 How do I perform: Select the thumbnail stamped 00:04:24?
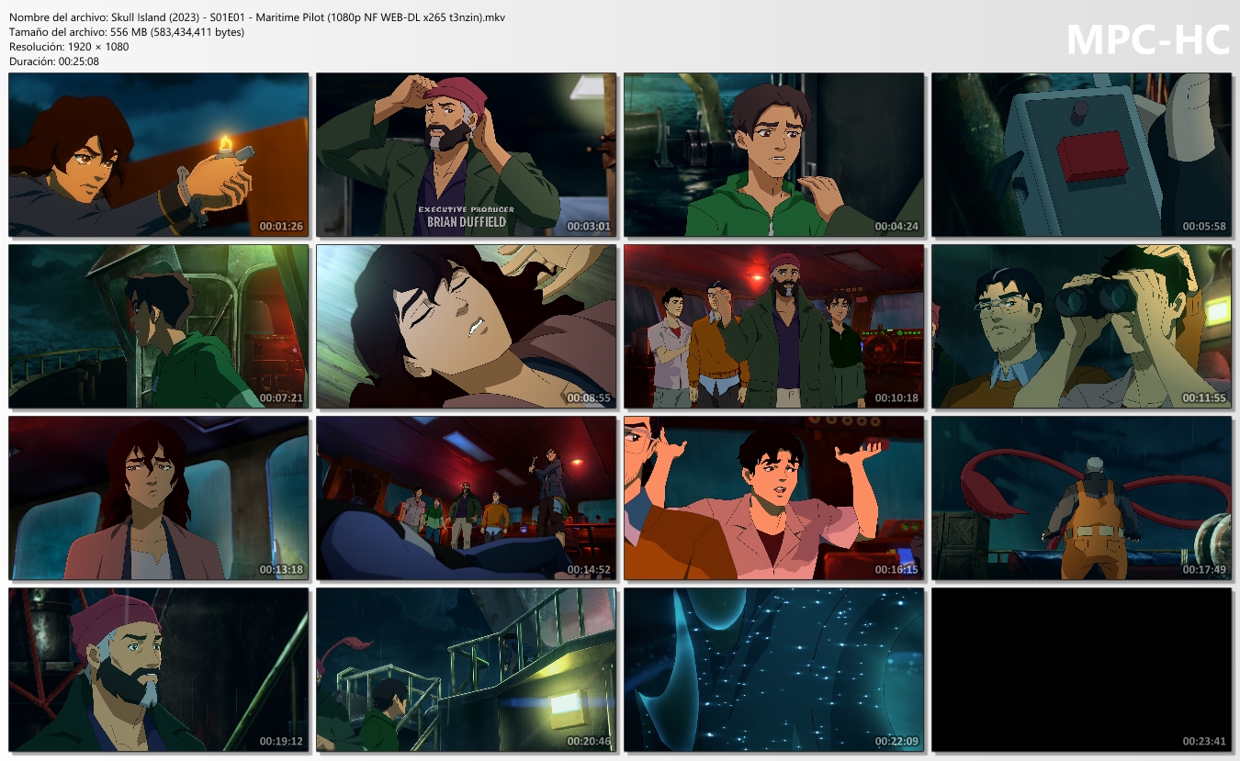774,155
